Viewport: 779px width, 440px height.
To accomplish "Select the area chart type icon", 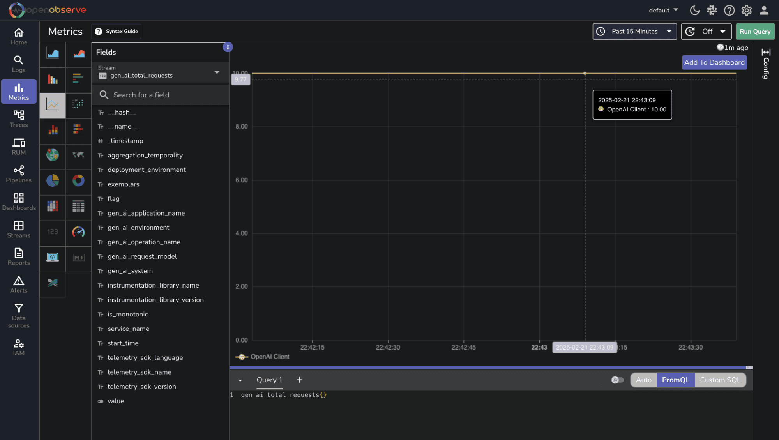I will (x=53, y=53).
